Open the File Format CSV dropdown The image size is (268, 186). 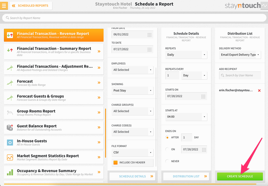133,152
